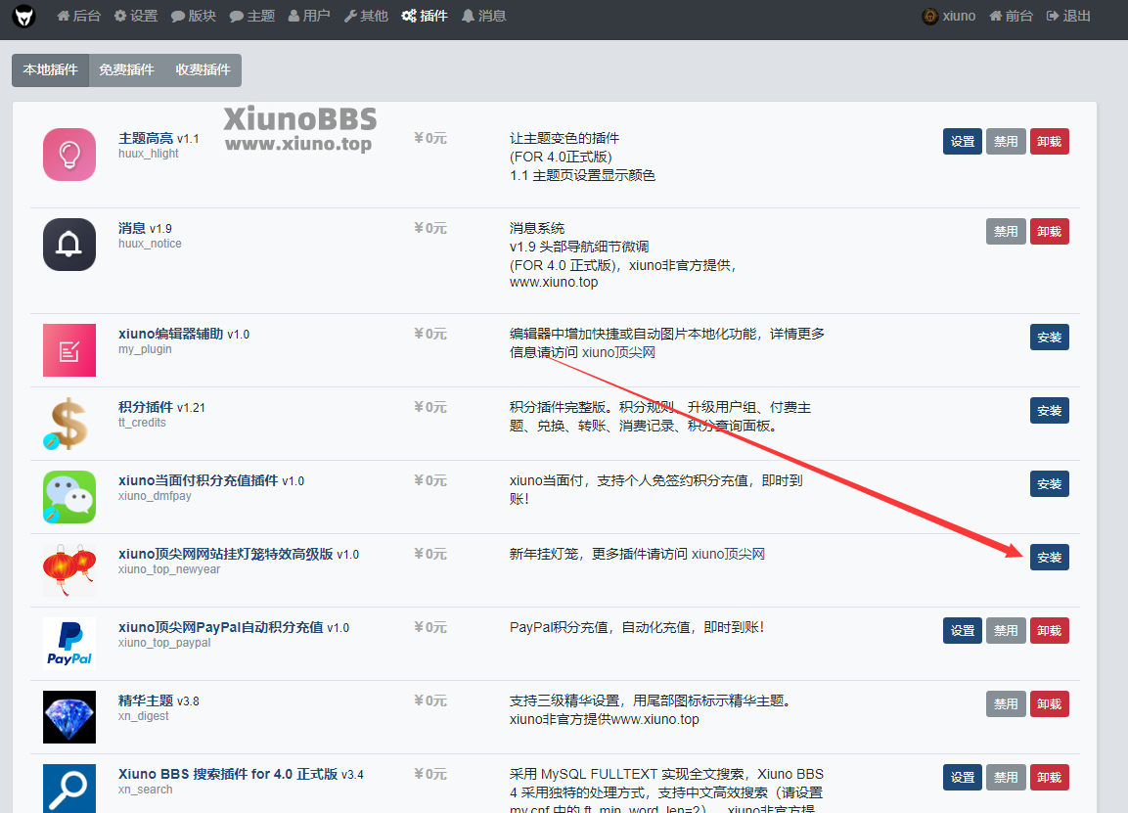1128x813 pixels.
Task: Disable the 精华主题 plugin
Action: coord(1006,704)
